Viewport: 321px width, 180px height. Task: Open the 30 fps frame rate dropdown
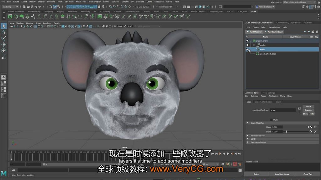pyautogui.click(x=210, y=164)
